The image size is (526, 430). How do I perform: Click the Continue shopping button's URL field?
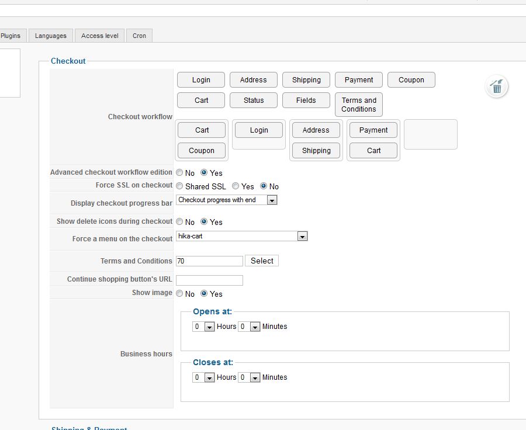(209, 280)
